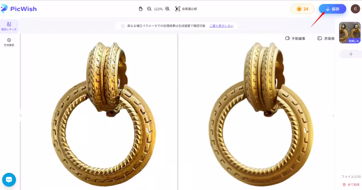The width and height of the screenshot is (362, 190).
Task: Zoom in with the plus magnifier
Action: [x=167, y=9]
